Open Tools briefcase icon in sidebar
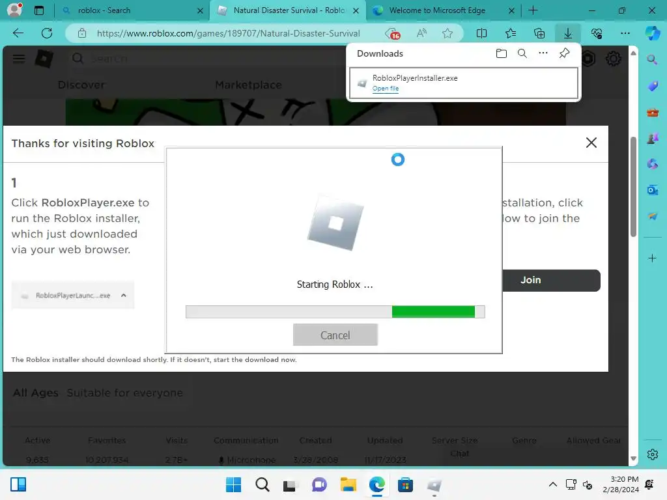 coord(653,113)
